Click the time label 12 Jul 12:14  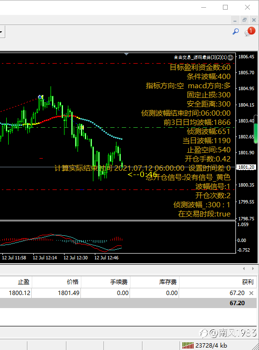coord(45,258)
